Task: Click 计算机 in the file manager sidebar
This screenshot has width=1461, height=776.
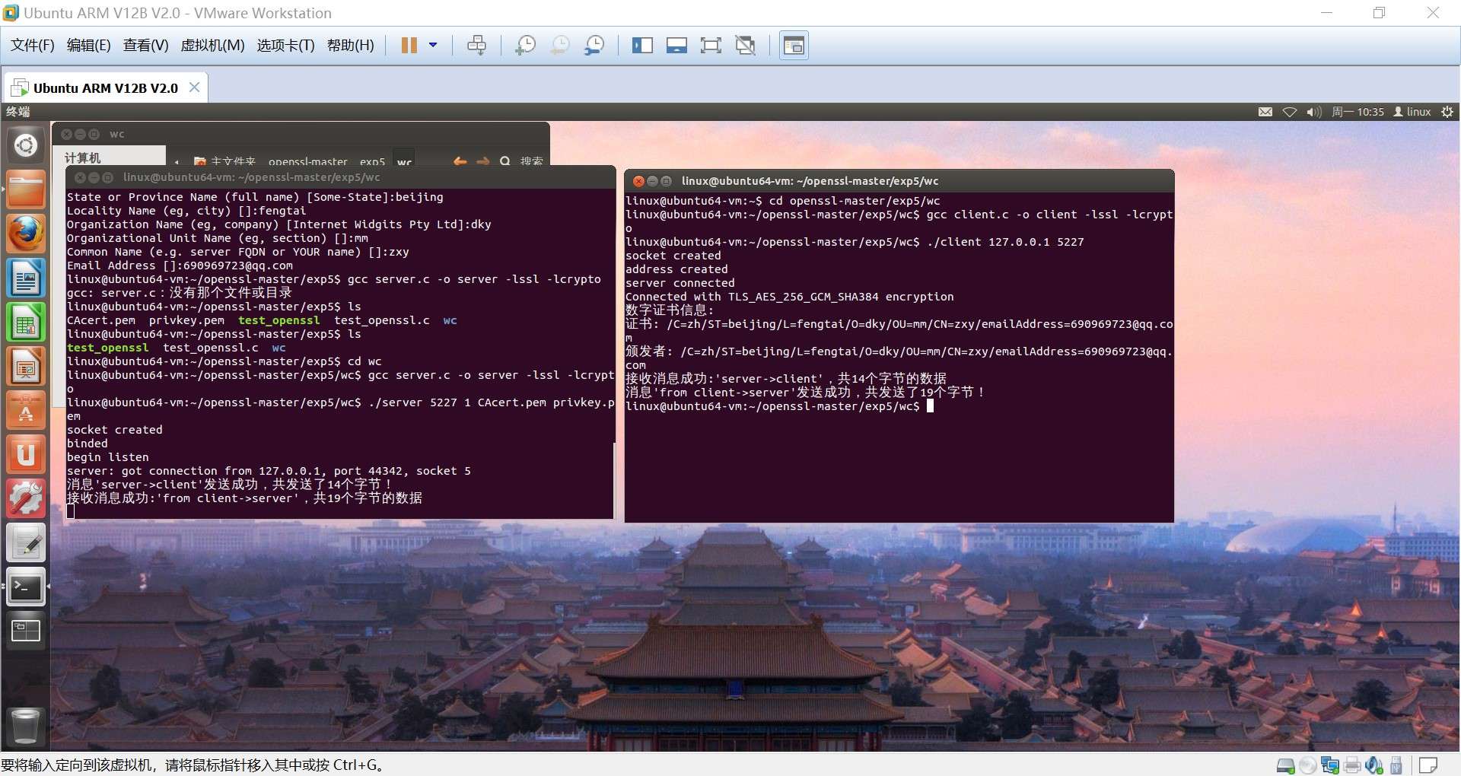Action: pos(83,157)
